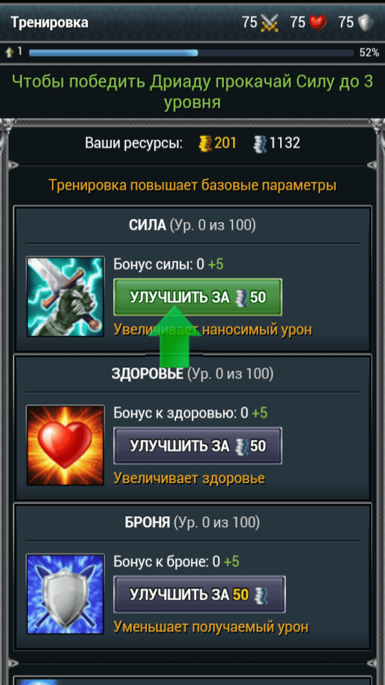
Task: Tap the shield stat icon in header
Action: coord(365,23)
